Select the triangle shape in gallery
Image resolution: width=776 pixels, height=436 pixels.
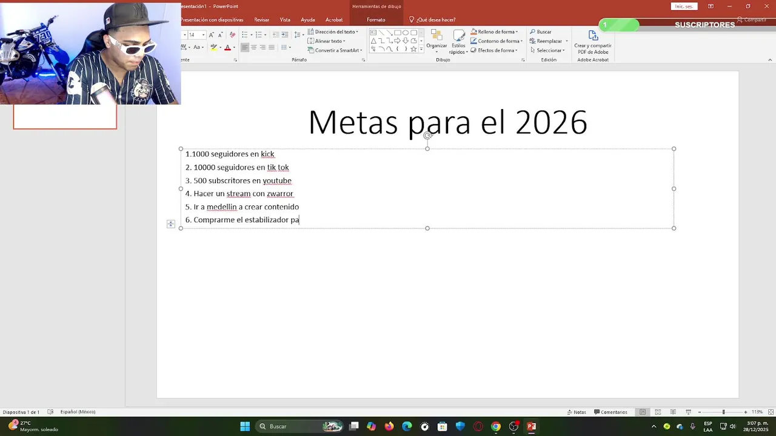coord(373,41)
